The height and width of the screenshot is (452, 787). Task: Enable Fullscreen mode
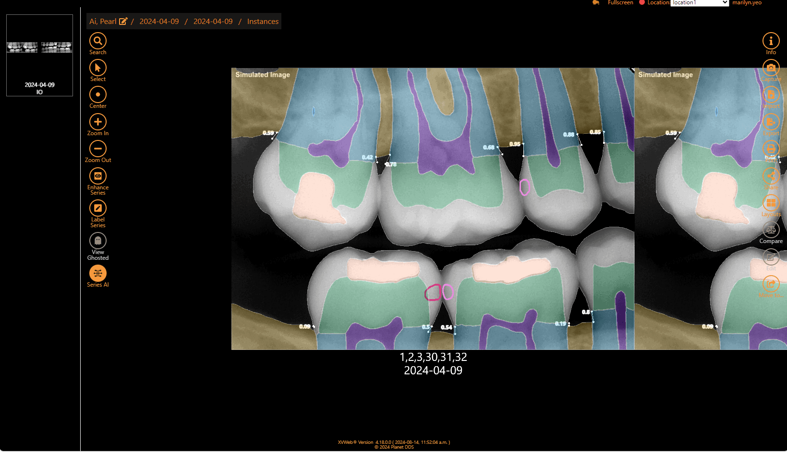click(x=620, y=2)
